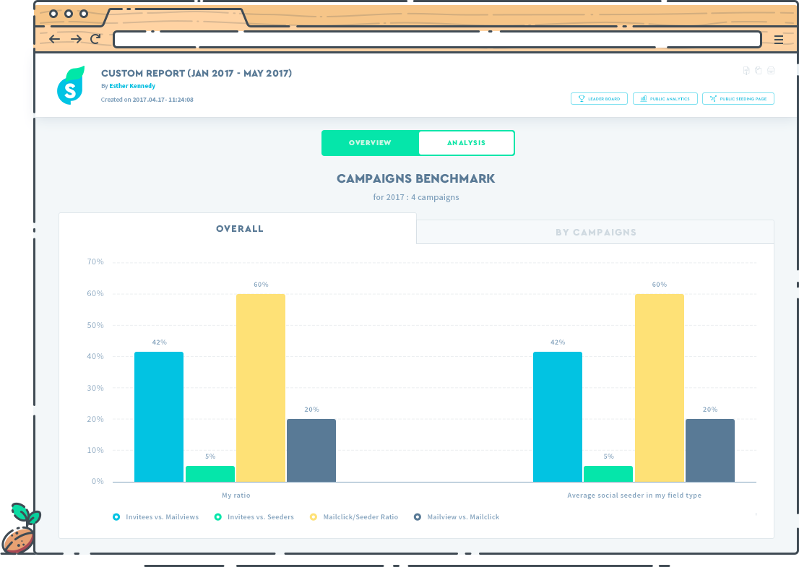The width and height of the screenshot is (799, 567).
Task: Toggle Invitees vs. Mailviews legend series
Action: (x=156, y=517)
